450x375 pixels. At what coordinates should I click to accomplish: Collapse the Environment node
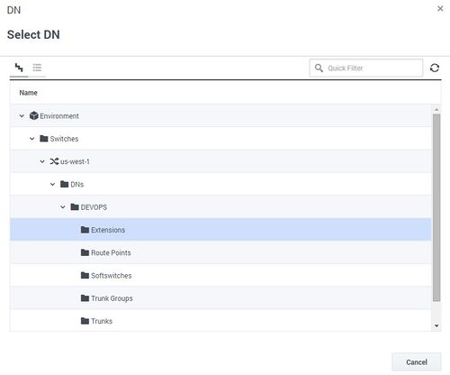22,116
